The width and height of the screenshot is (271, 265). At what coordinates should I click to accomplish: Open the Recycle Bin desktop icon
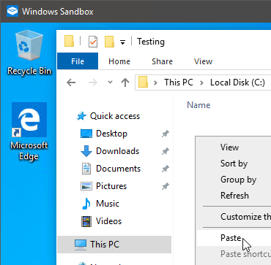[29, 53]
